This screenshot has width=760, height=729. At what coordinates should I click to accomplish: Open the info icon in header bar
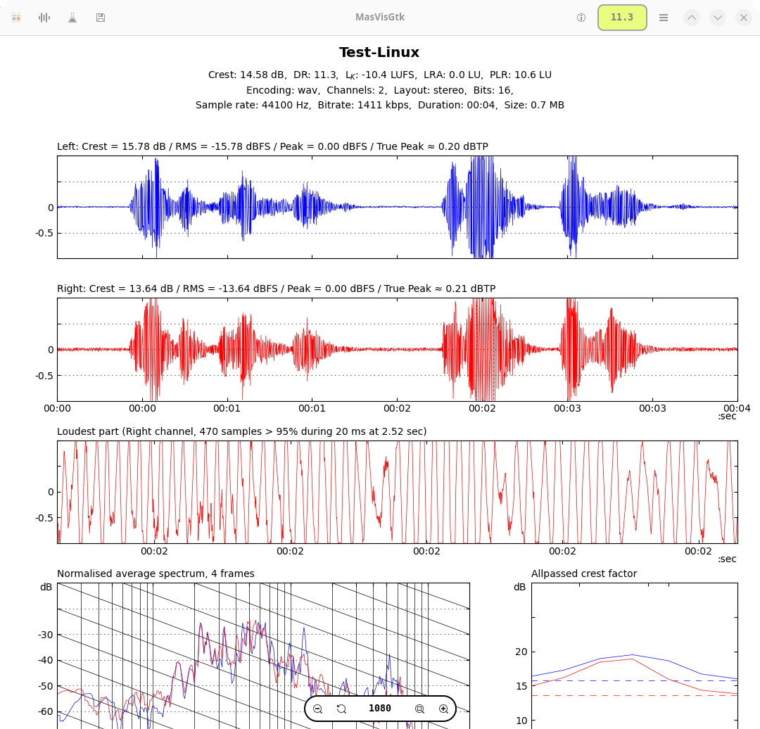(581, 18)
